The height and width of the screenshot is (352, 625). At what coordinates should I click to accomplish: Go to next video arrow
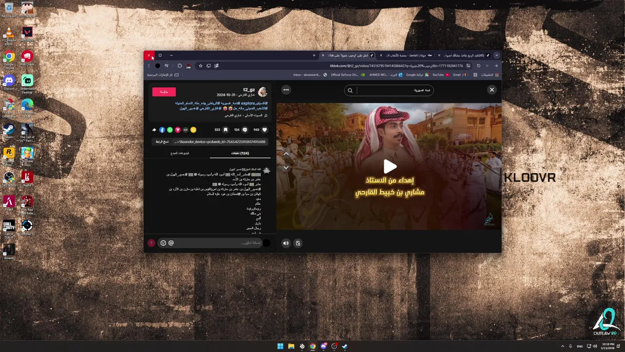pyautogui.click(x=286, y=167)
